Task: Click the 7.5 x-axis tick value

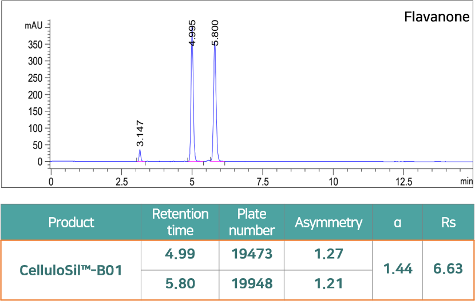Action: (x=262, y=182)
